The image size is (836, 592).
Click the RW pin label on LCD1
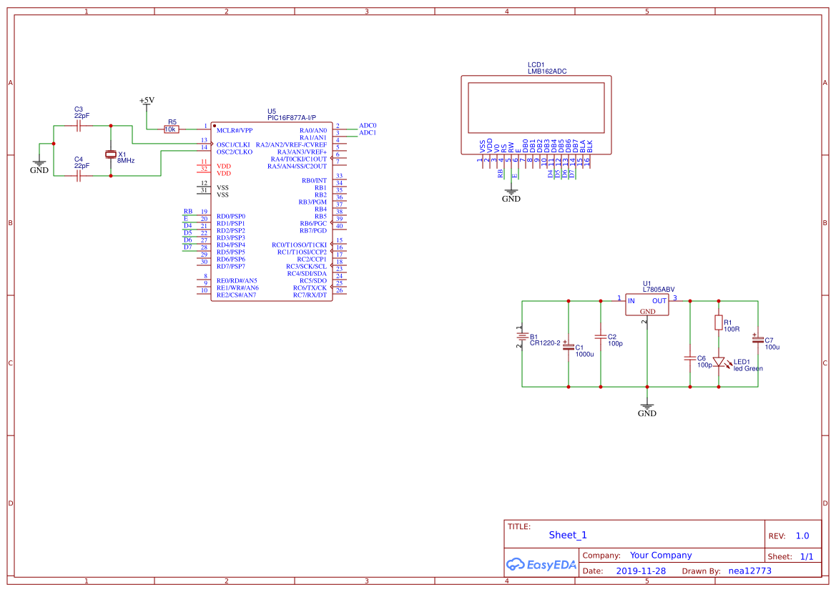tap(511, 147)
